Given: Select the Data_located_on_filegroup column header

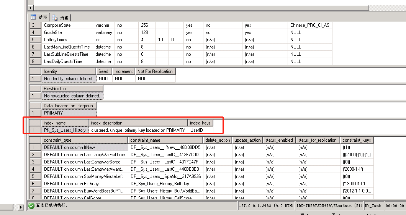Looking at the screenshot, I should coord(69,106).
